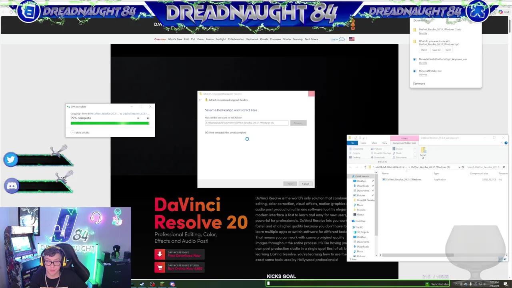
Task: Refresh the Explorer folder view
Action: pyautogui.click(x=463, y=167)
